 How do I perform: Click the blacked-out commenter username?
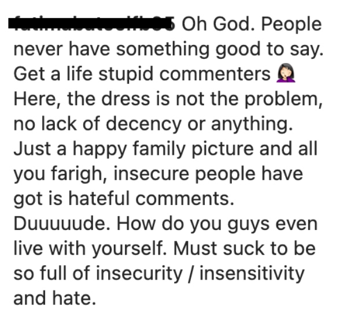91,24
